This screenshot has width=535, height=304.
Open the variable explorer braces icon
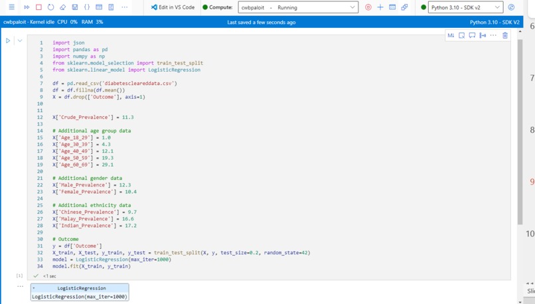pos(87,7)
